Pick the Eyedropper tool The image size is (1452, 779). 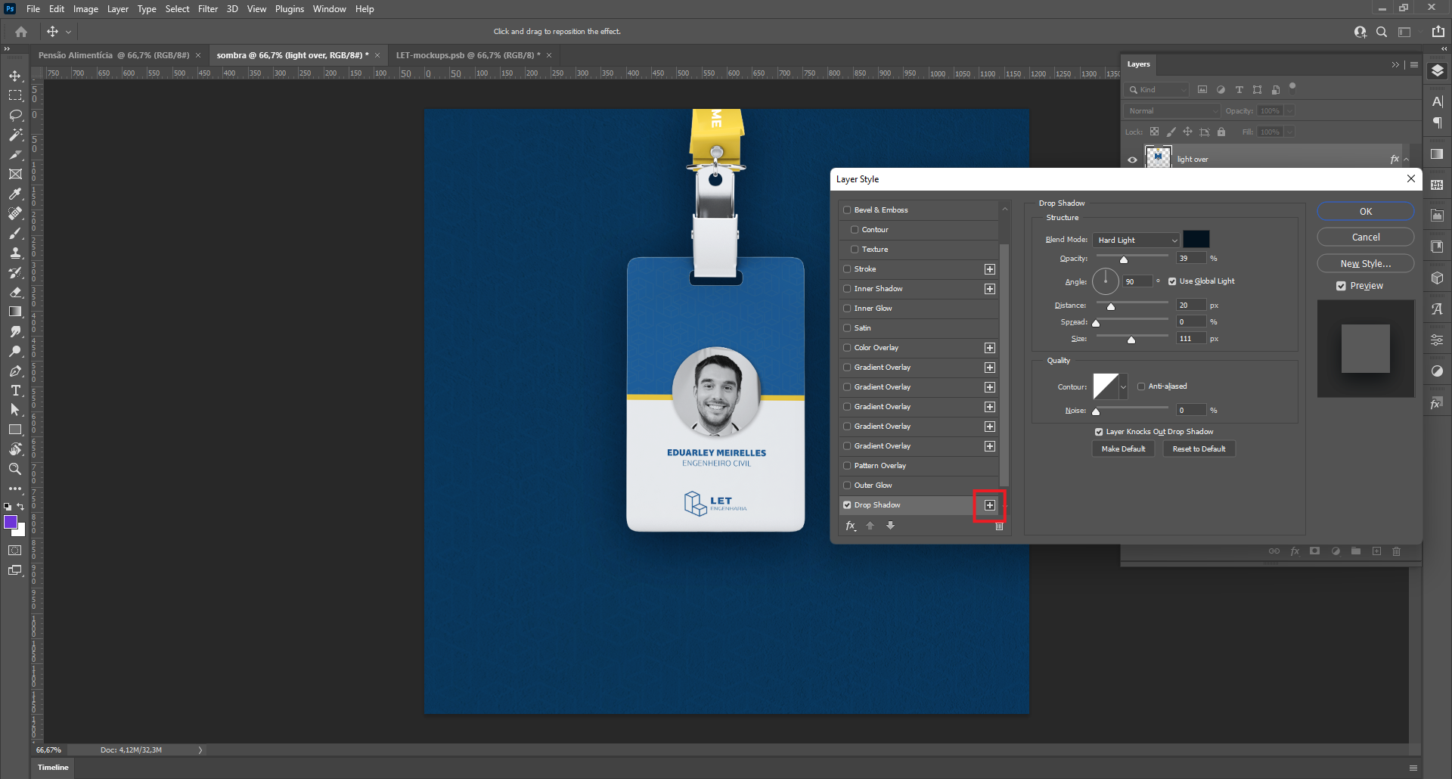(15, 194)
